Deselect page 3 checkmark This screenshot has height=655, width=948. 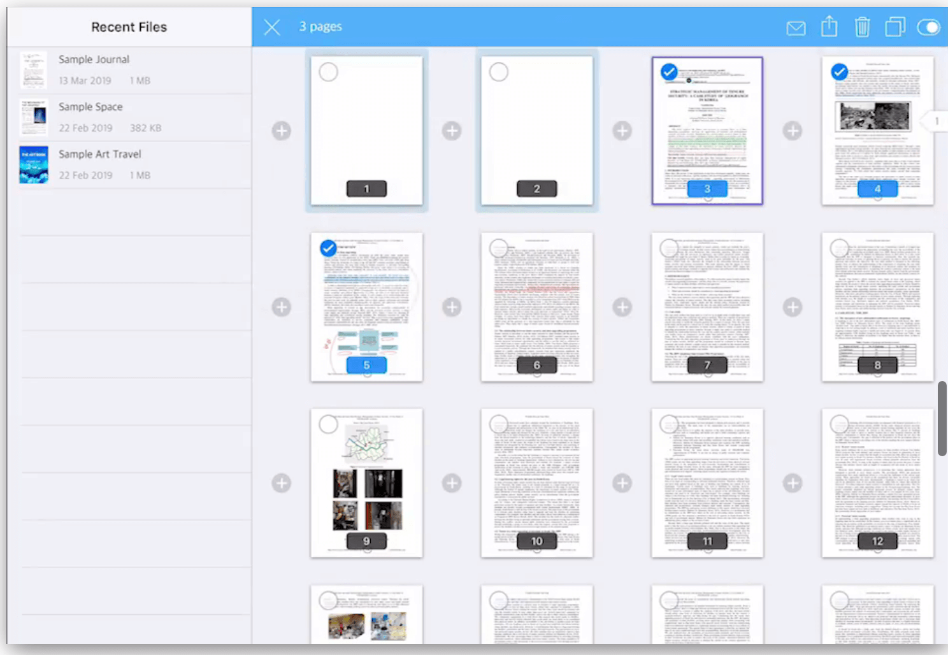(x=669, y=72)
